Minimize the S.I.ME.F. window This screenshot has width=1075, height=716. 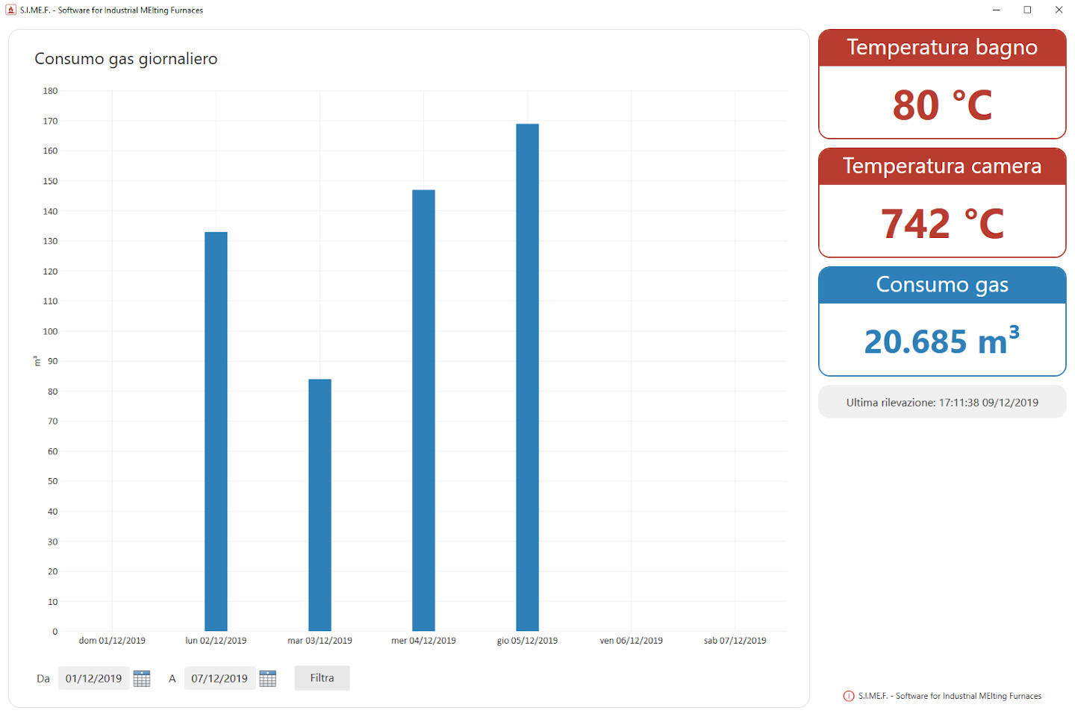coord(996,10)
